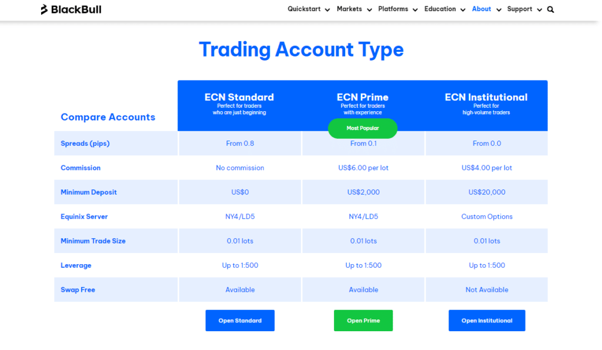602x350 pixels.
Task: Select the ECN Standard column header
Action: pyautogui.click(x=239, y=97)
